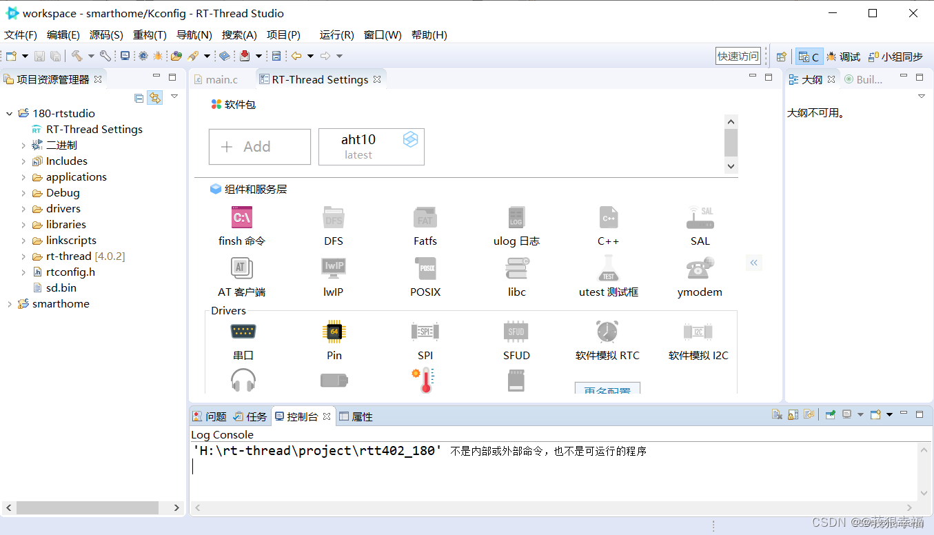Select the POSIX component icon
934x535 pixels.
tap(425, 267)
